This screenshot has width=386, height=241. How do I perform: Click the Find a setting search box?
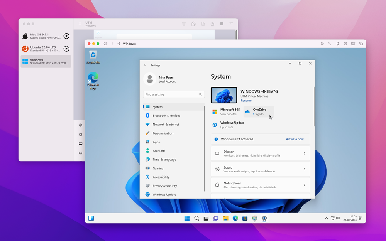(171, 94)
